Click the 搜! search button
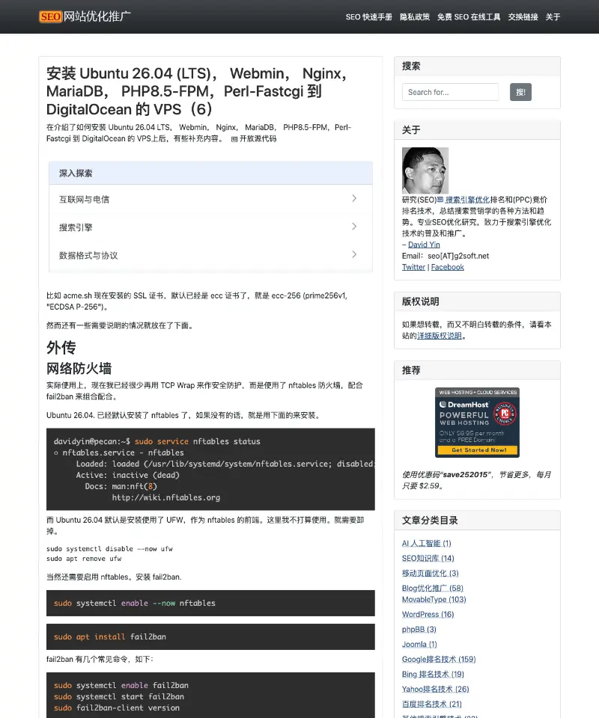Image resolution: width=599 pixels, height=718 pixels. [x=520, y=92]
